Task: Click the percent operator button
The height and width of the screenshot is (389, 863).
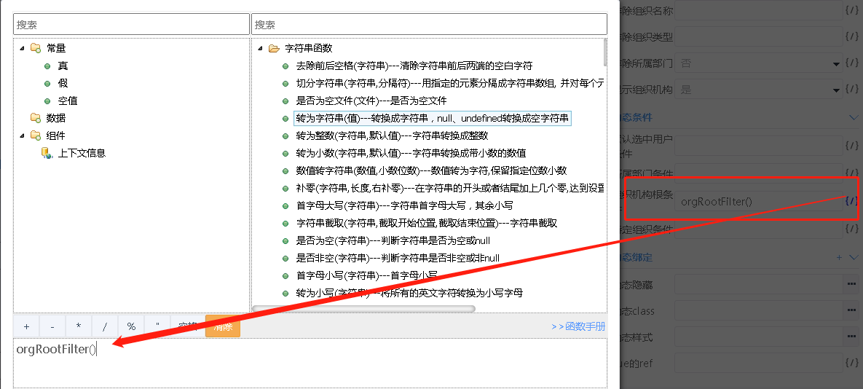Action: (x=131, y=326)
